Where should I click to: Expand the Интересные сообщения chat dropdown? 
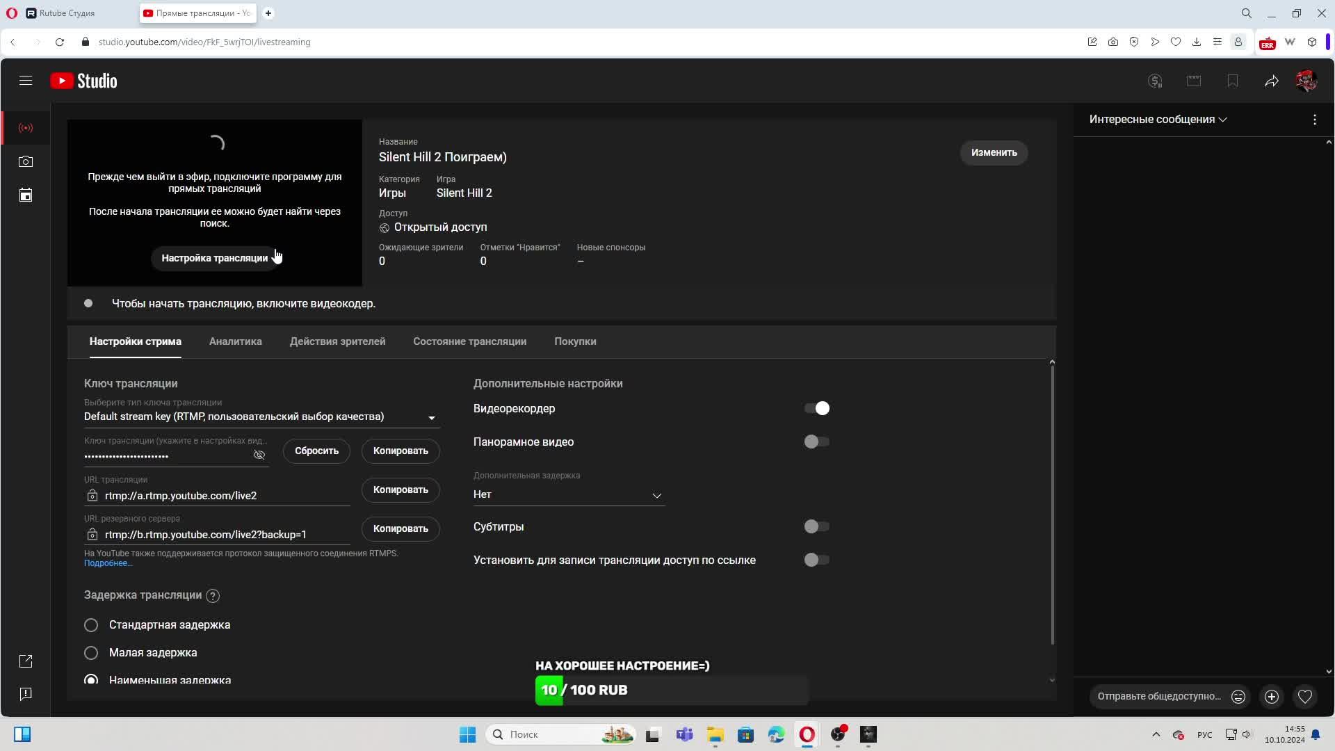1158,120
